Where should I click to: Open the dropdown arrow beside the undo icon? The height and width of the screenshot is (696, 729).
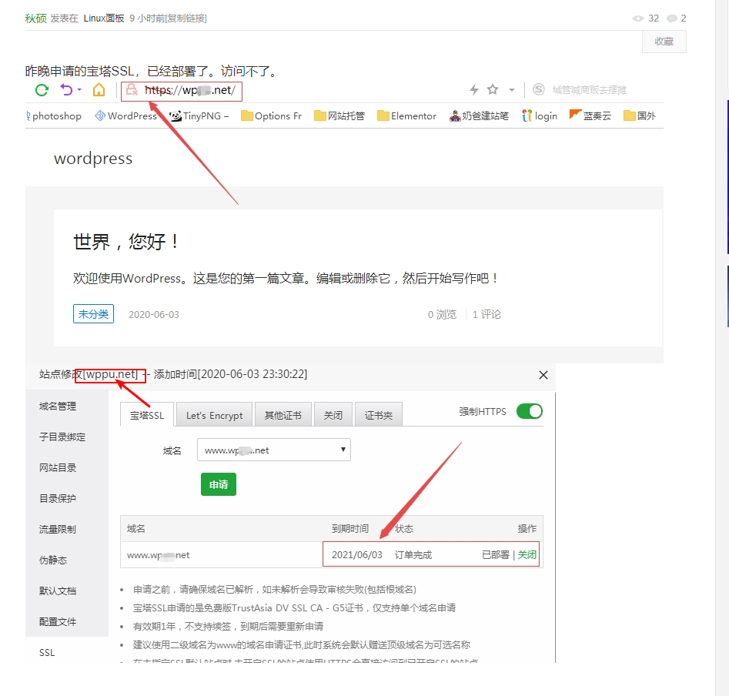coord(79,90)
